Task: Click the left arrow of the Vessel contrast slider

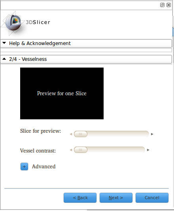Action: [x=71, y=150]
